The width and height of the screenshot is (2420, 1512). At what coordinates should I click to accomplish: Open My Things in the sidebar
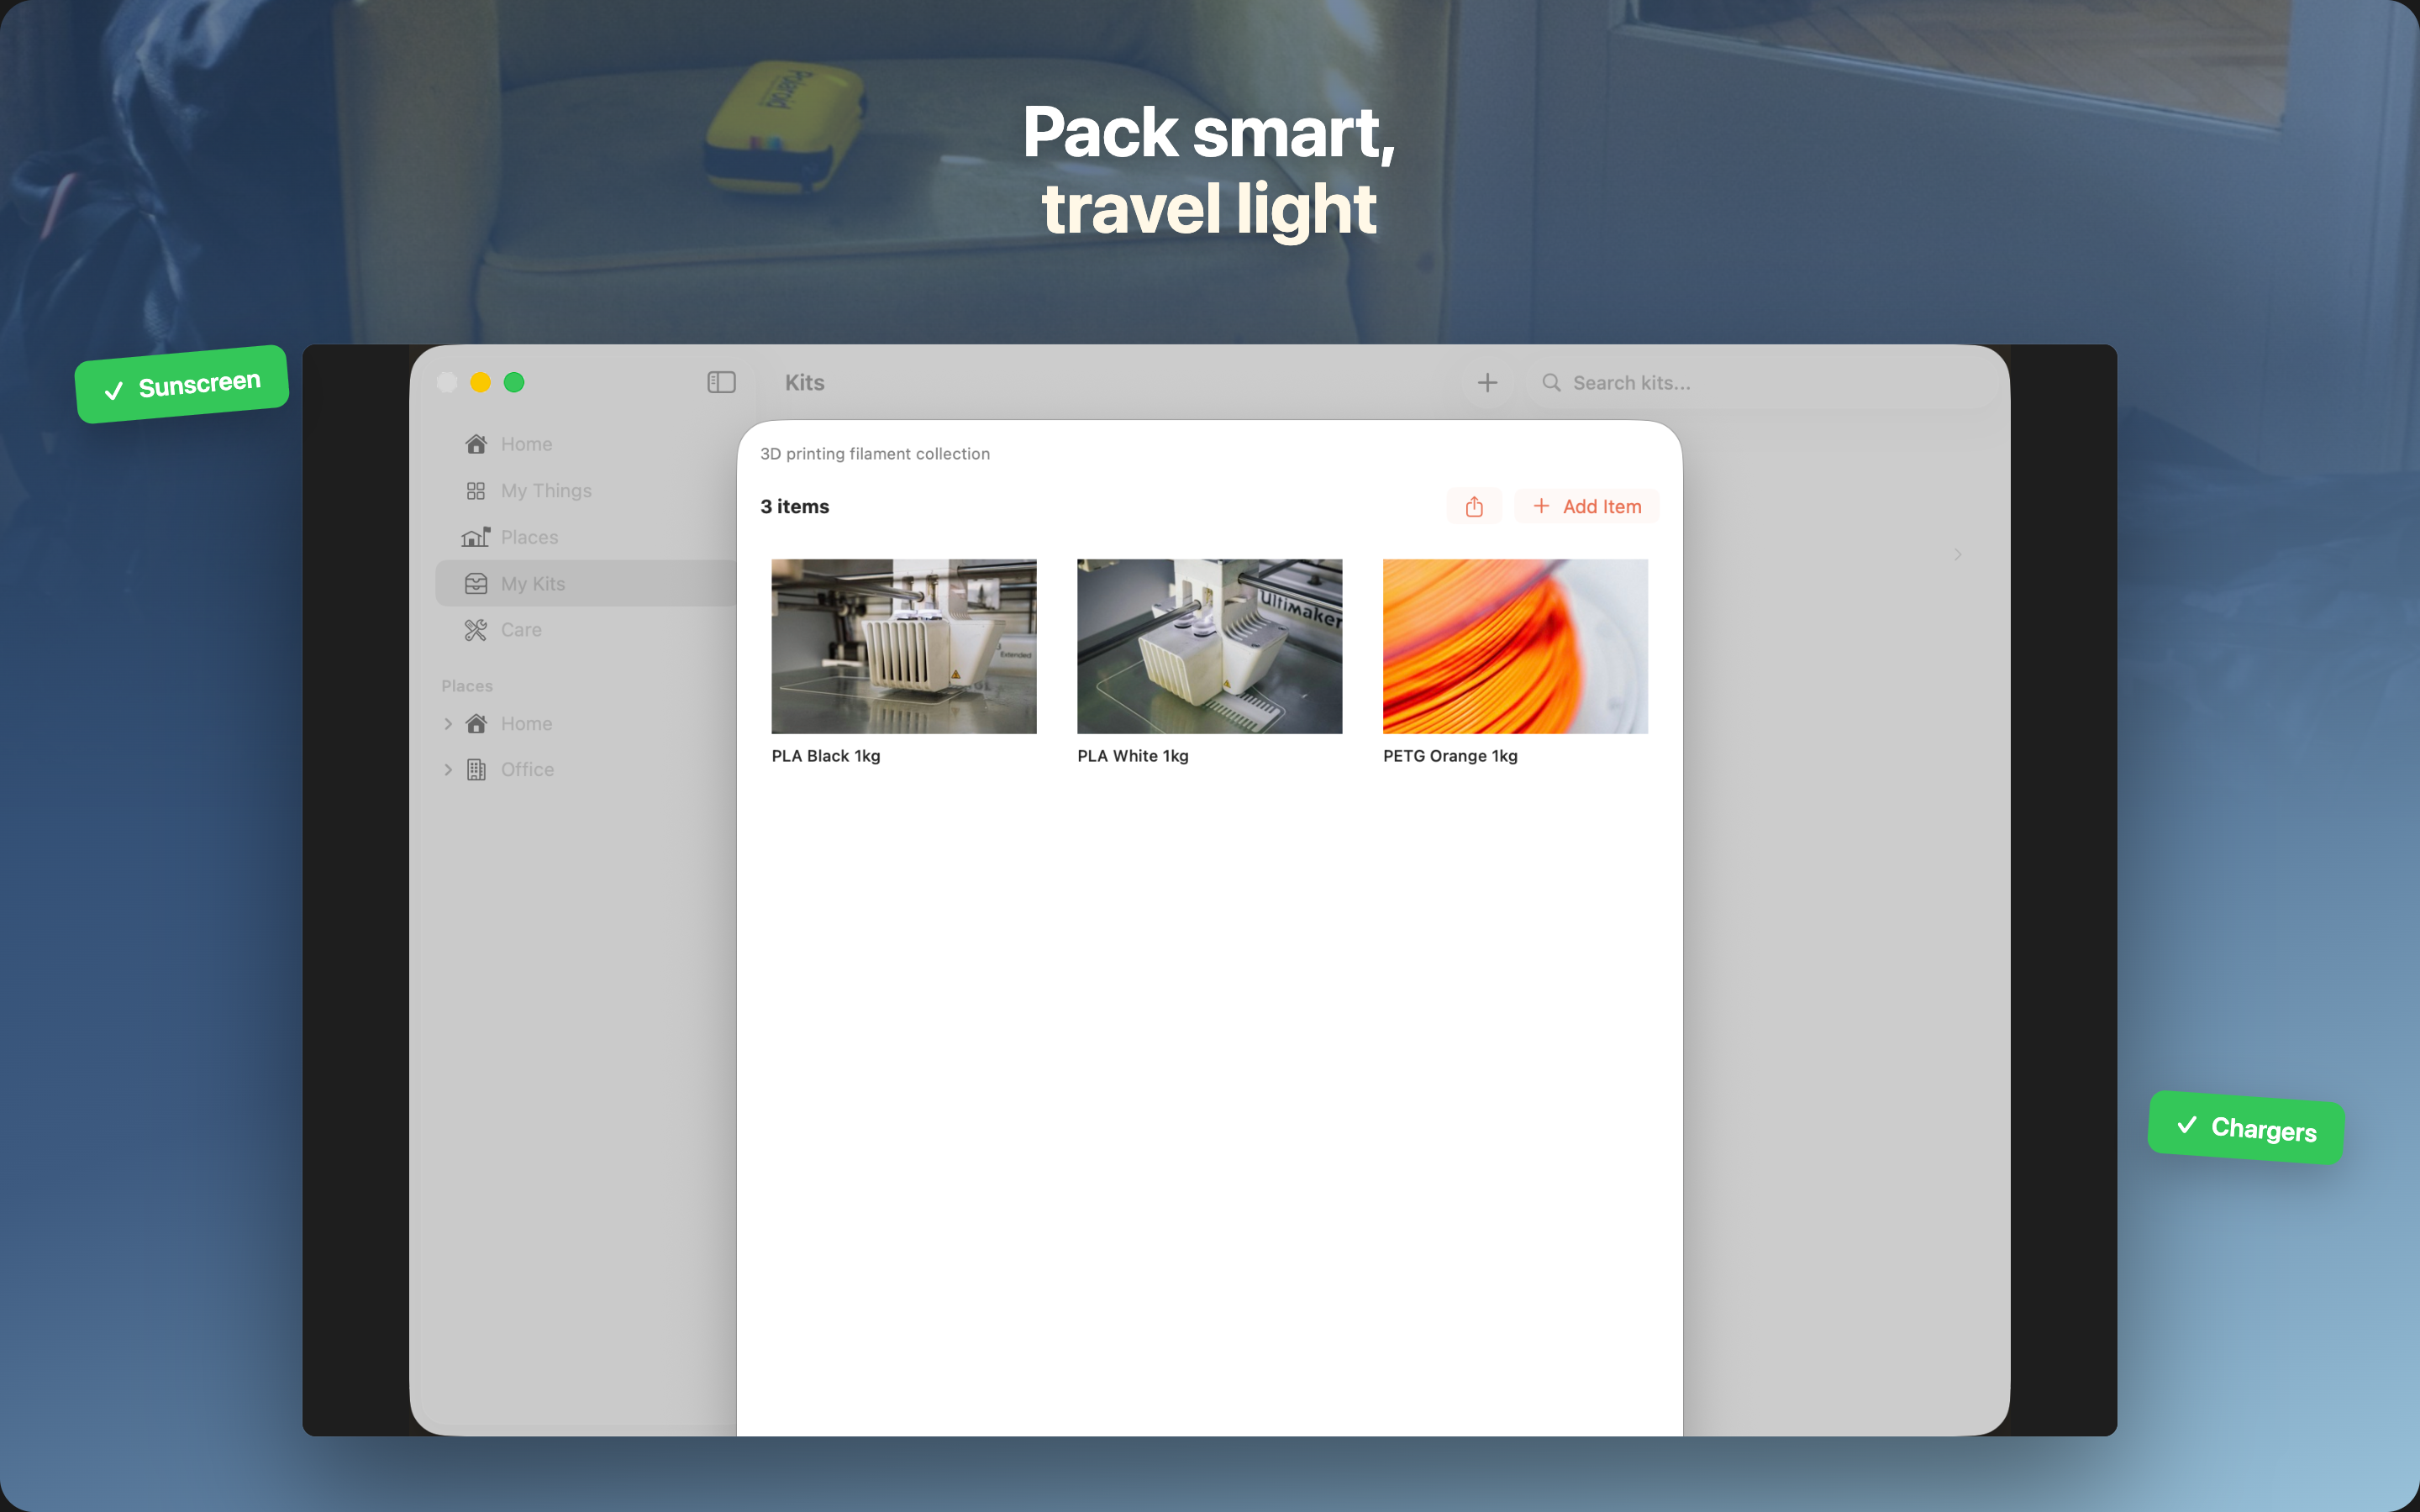pyautogui.click(x=586, y=490)
